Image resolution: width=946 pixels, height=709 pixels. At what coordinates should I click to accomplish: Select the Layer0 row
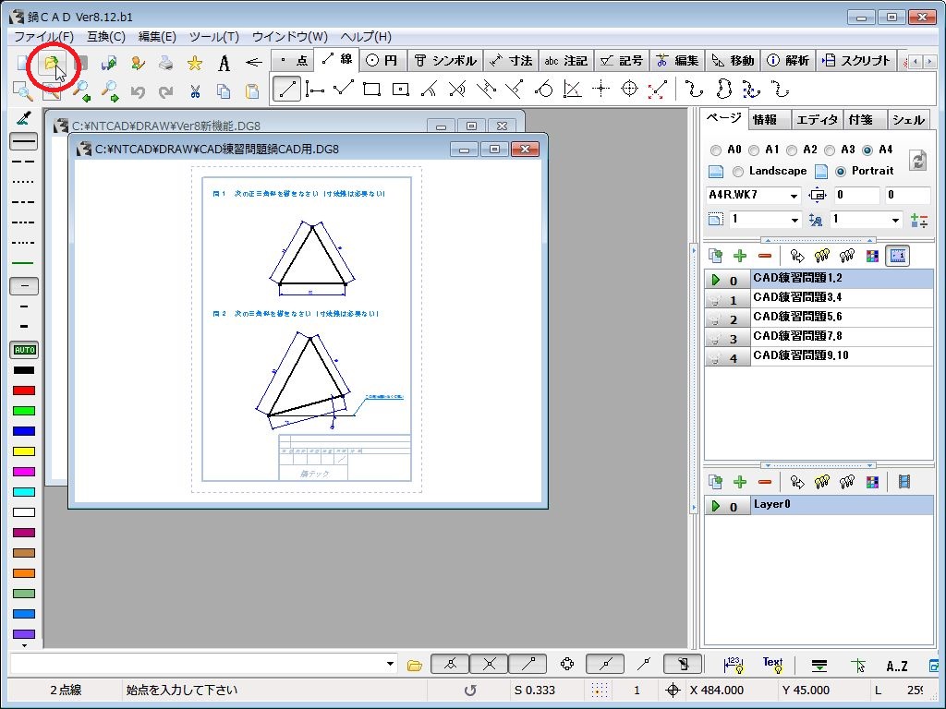point(819,505)
